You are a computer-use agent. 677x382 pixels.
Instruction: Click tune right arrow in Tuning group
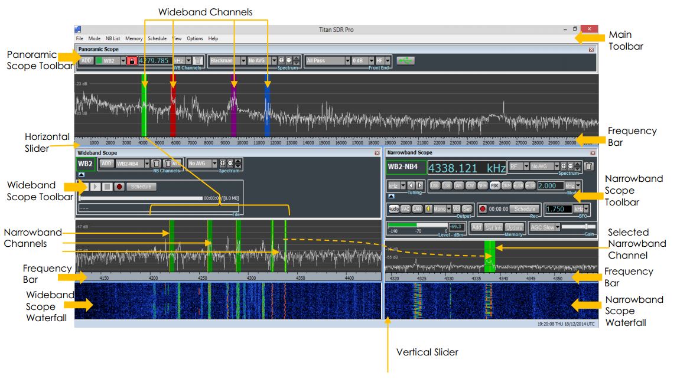[x=420, y=185]
